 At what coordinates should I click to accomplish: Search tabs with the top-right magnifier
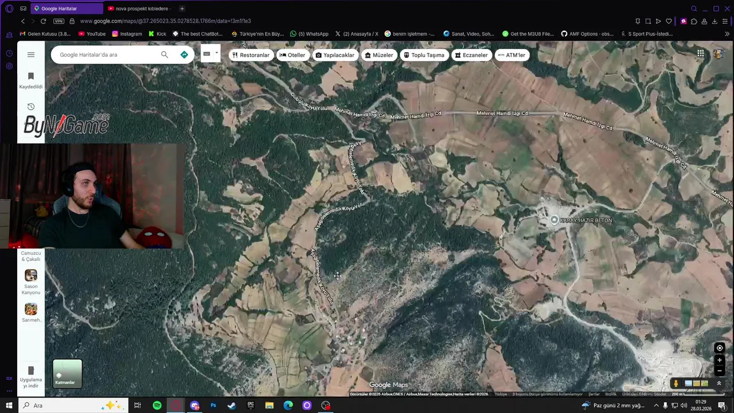coord(694,9)
